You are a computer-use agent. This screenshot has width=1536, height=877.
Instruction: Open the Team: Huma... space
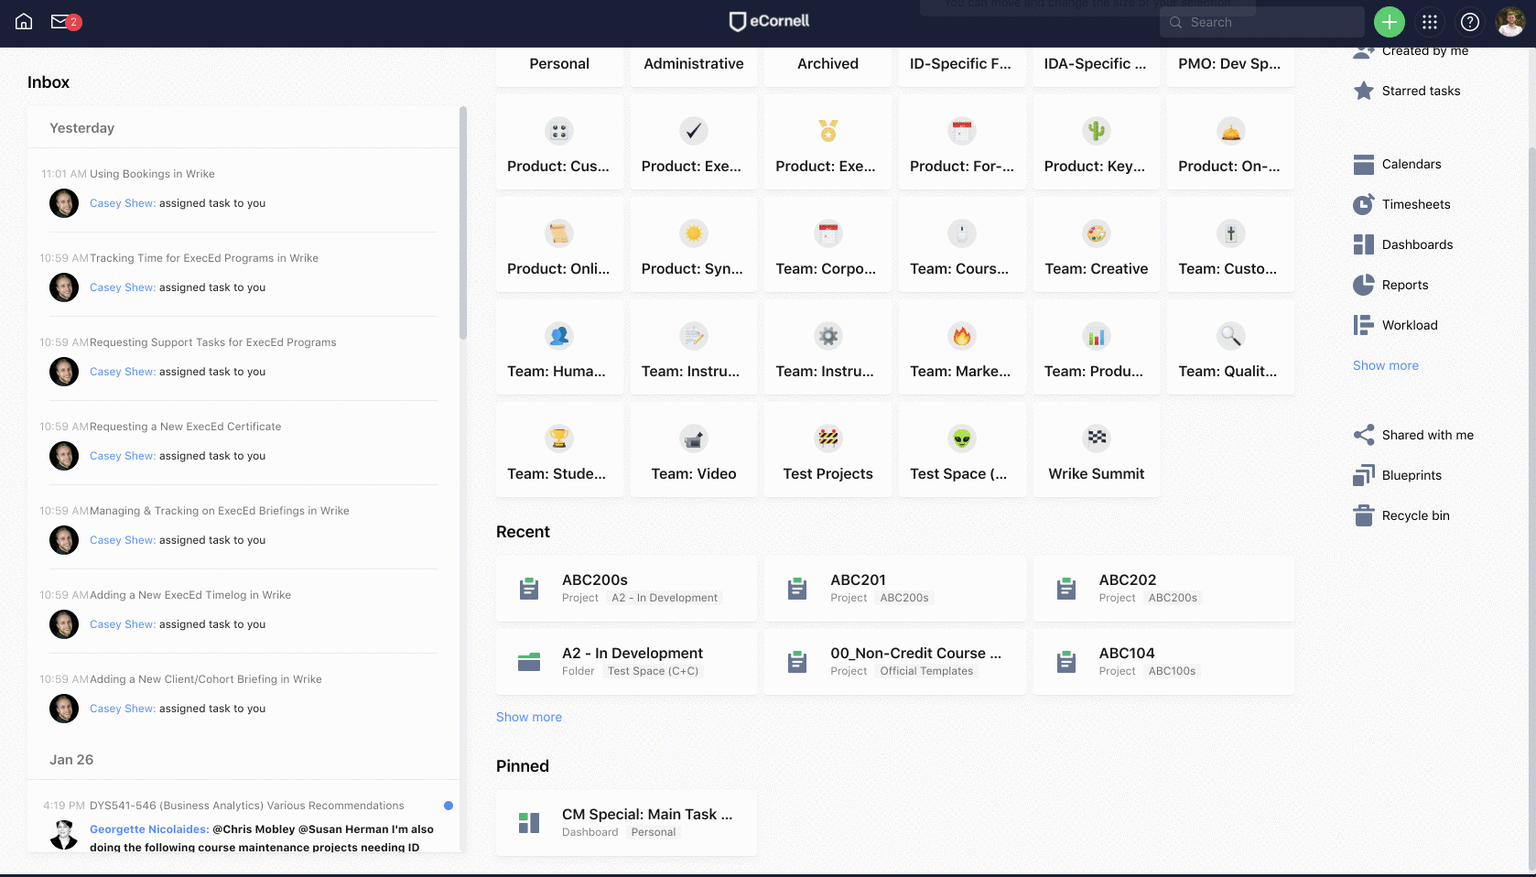pos(559,347)
